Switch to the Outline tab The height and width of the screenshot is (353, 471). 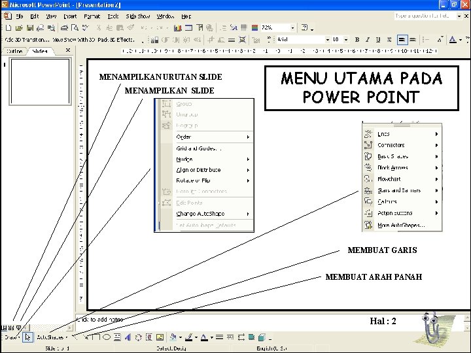tap(14, 51)
